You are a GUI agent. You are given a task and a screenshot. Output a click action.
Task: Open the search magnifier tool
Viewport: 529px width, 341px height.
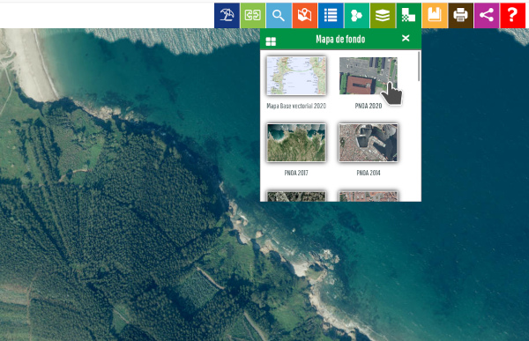(279, 16)
